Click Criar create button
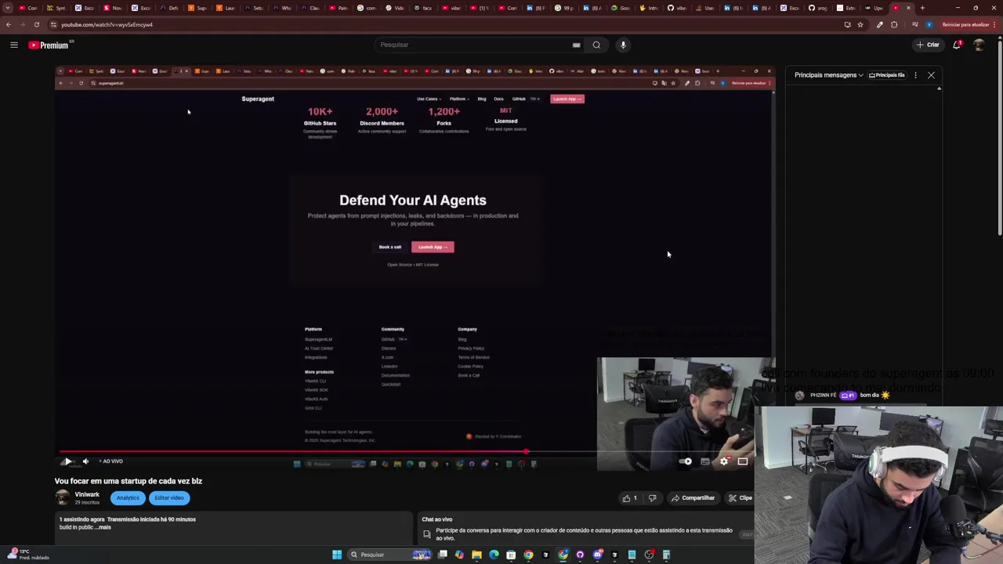The height and width of the screenshot is (564, 1003). coord(928,45)
